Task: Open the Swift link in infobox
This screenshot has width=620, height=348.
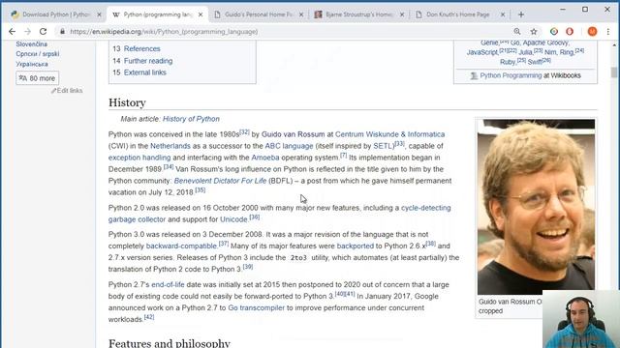Action: (534, 62)
